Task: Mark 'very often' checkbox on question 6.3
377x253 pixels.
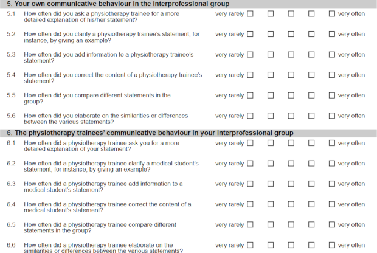Action: pyautogui.click(x=332, y=184)
